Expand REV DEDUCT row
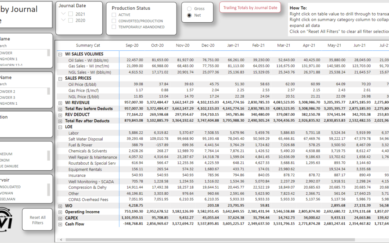Viewport: 389px width, 243px height. click(60, 115)
